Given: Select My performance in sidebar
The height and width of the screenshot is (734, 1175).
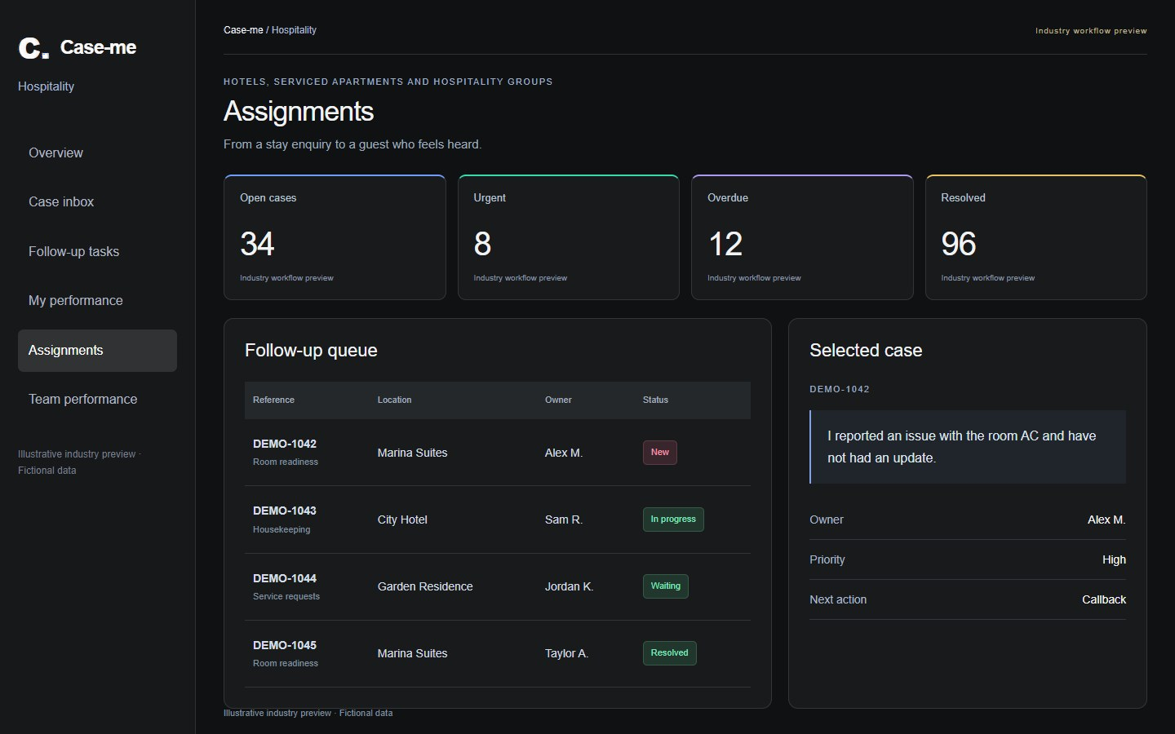Looking at the screenshot, I should click(x=97, y=301).
